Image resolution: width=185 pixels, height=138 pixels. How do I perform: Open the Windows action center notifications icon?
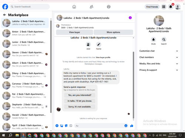tap(180, 135)
